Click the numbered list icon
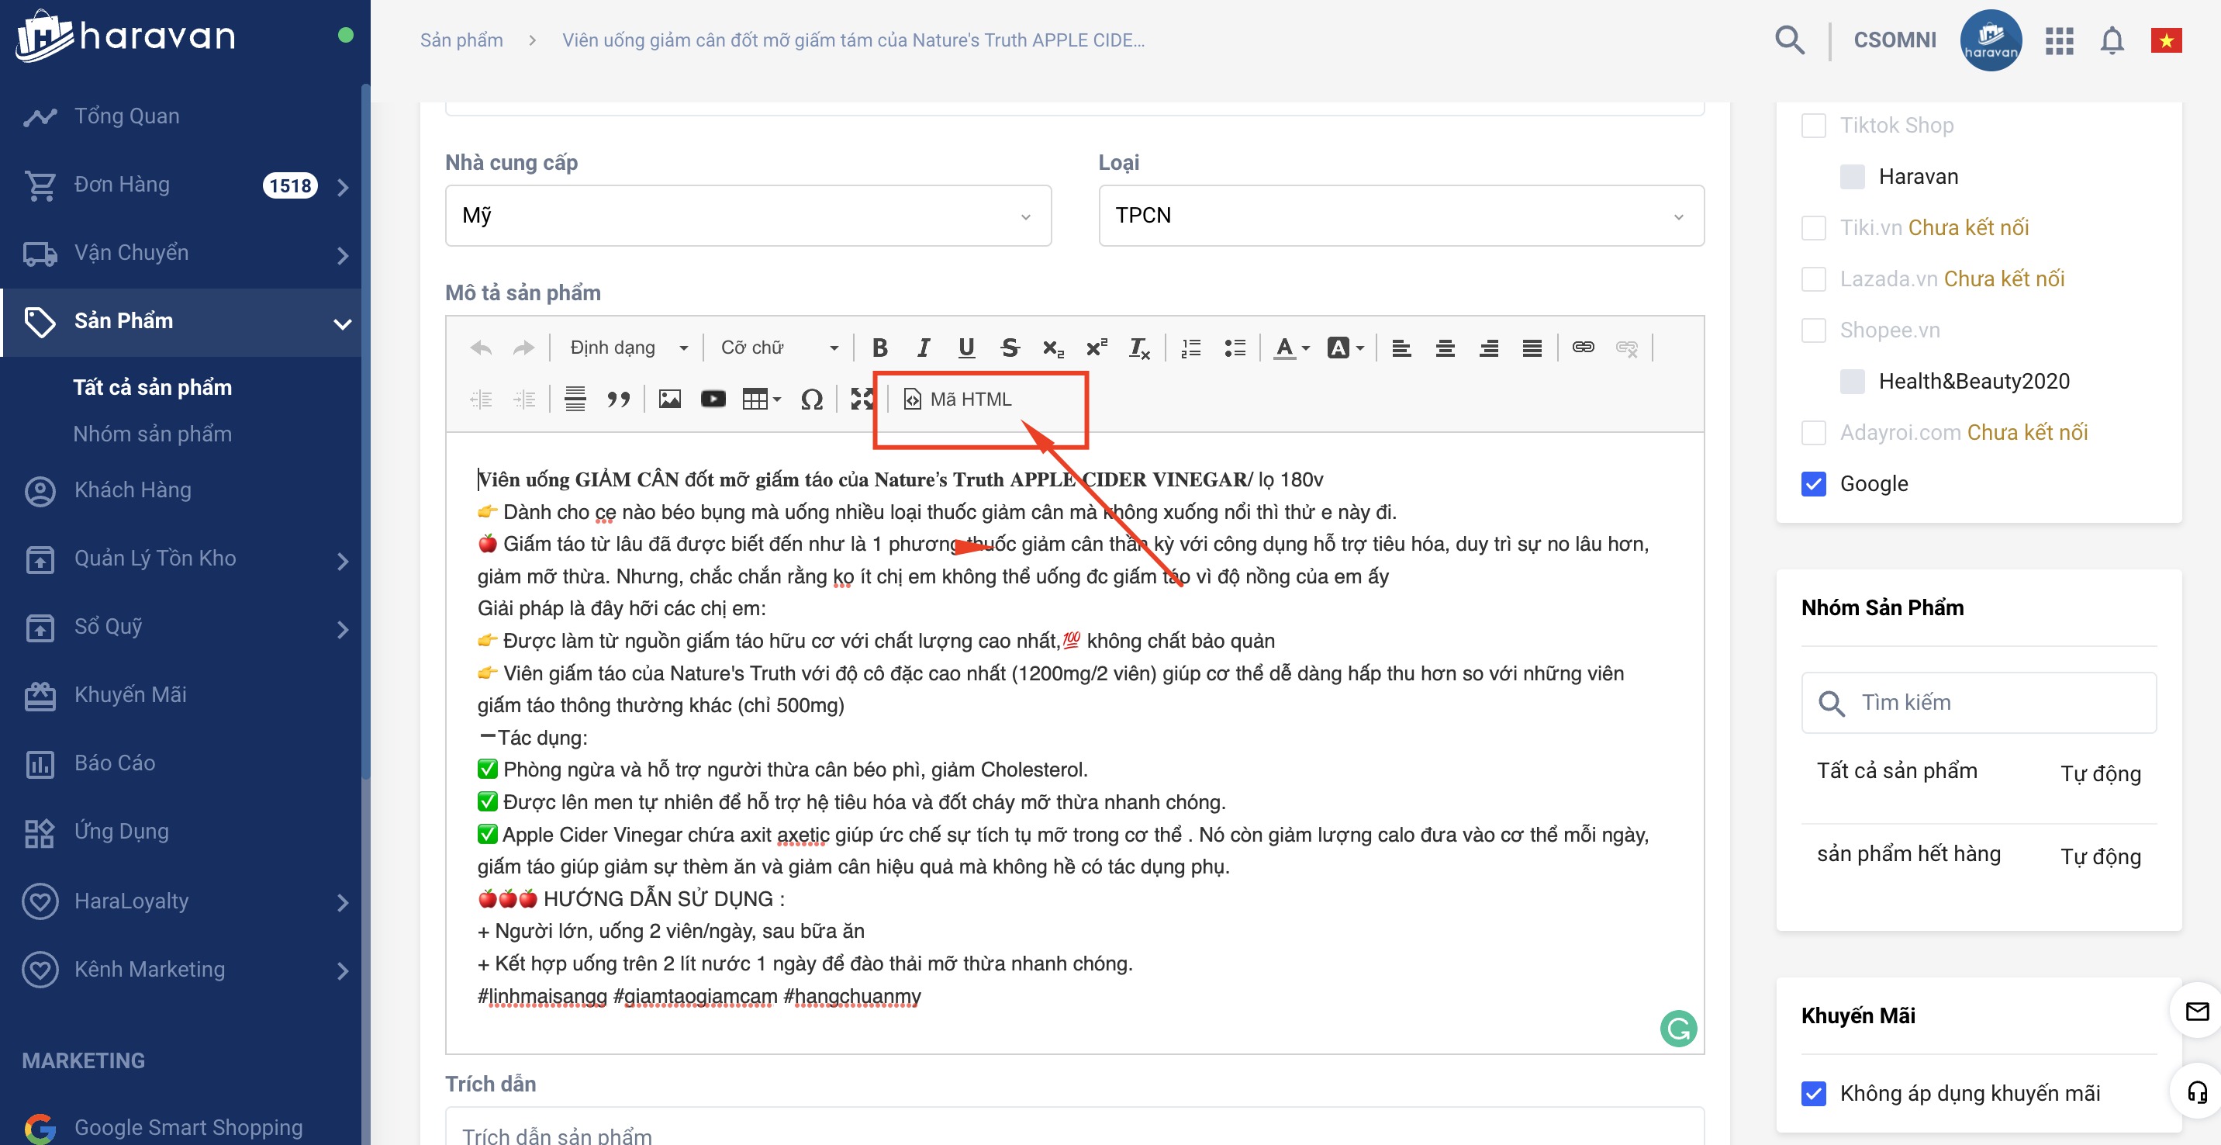 [x=1190, y=348]
